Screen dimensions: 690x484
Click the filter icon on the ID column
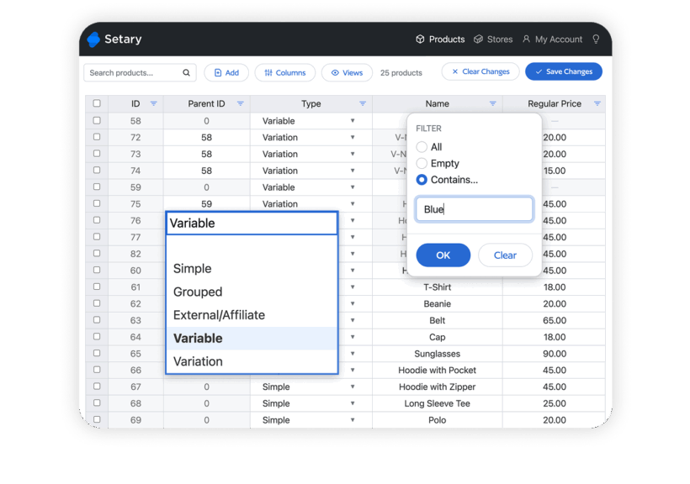coord(152,103)
